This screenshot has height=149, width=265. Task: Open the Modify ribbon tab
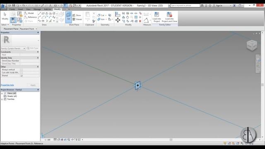click(57, 9)
